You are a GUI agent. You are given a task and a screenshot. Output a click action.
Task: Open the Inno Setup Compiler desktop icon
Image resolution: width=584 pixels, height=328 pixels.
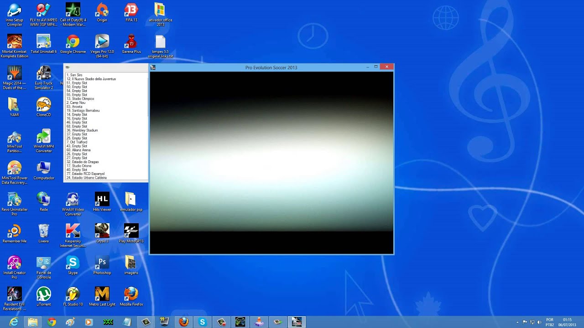(15, 15)
